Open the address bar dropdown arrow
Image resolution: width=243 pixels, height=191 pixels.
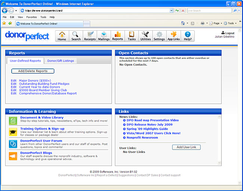(x=171, y=10)
